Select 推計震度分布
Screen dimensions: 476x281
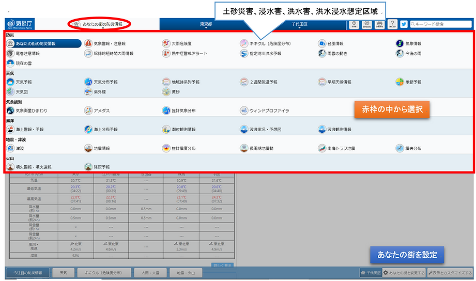click(179, 148)
